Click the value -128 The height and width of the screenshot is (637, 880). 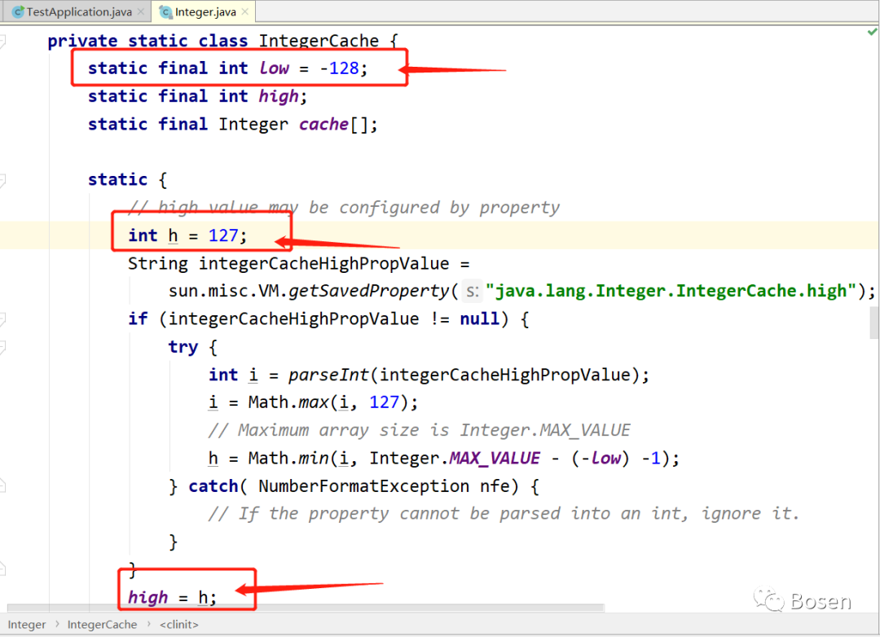tap(340, 68)
